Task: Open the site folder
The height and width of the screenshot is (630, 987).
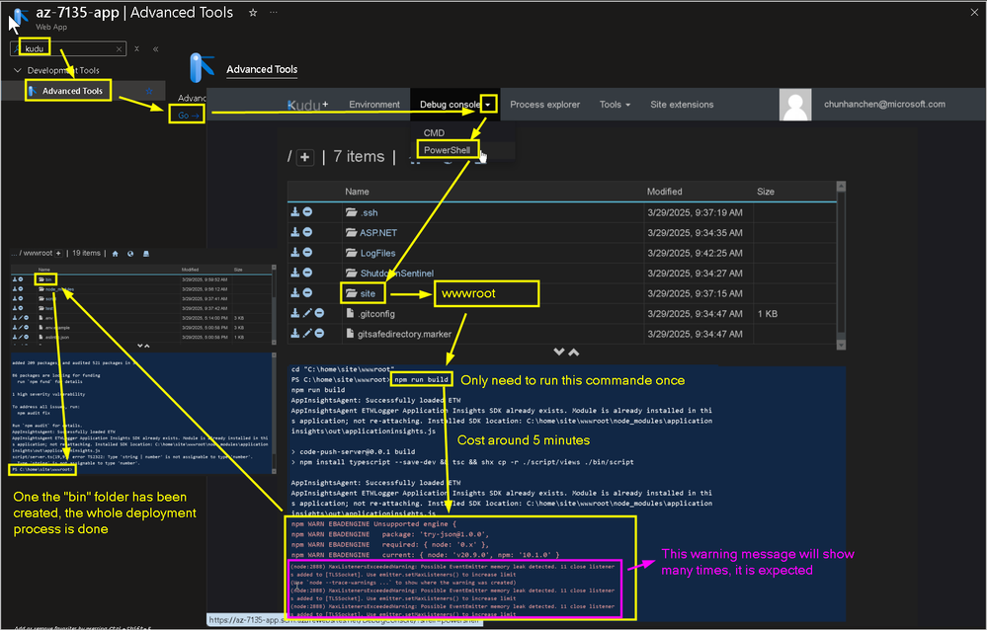Action: tap(368, 293)
